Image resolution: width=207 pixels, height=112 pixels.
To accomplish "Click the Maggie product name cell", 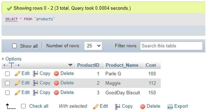I will 113,83.
